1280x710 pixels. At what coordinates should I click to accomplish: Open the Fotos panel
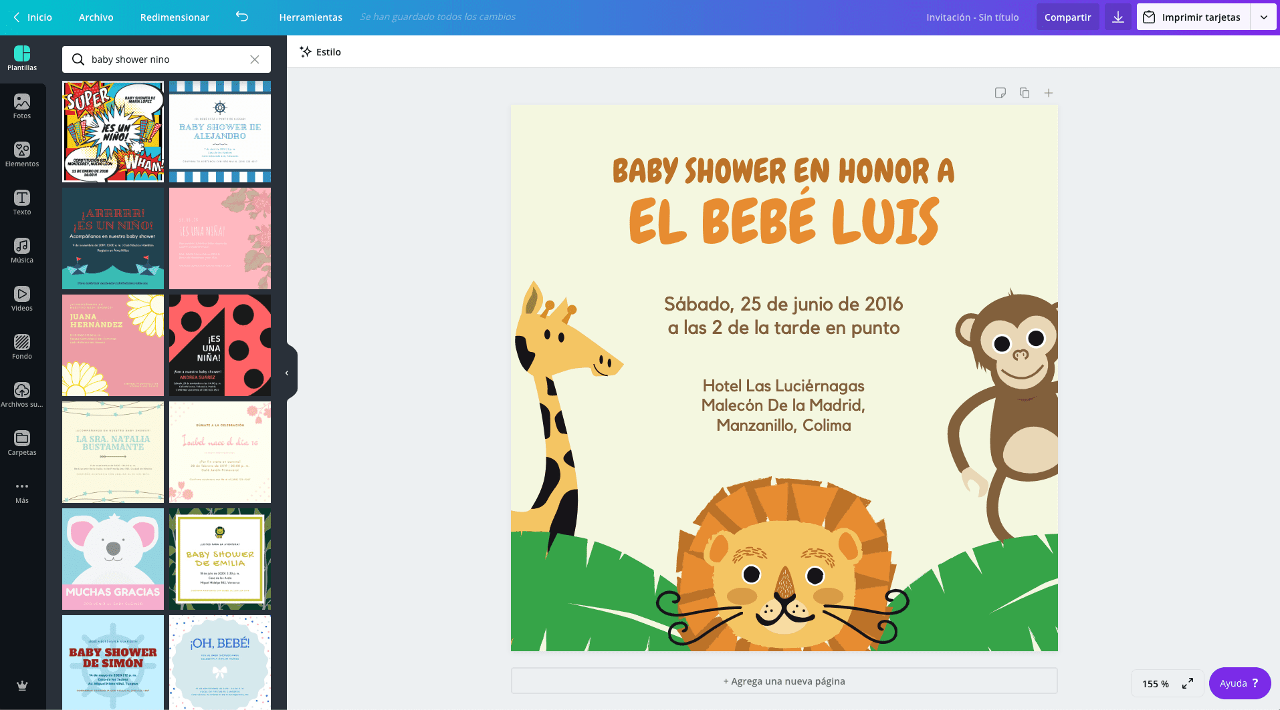22,106
